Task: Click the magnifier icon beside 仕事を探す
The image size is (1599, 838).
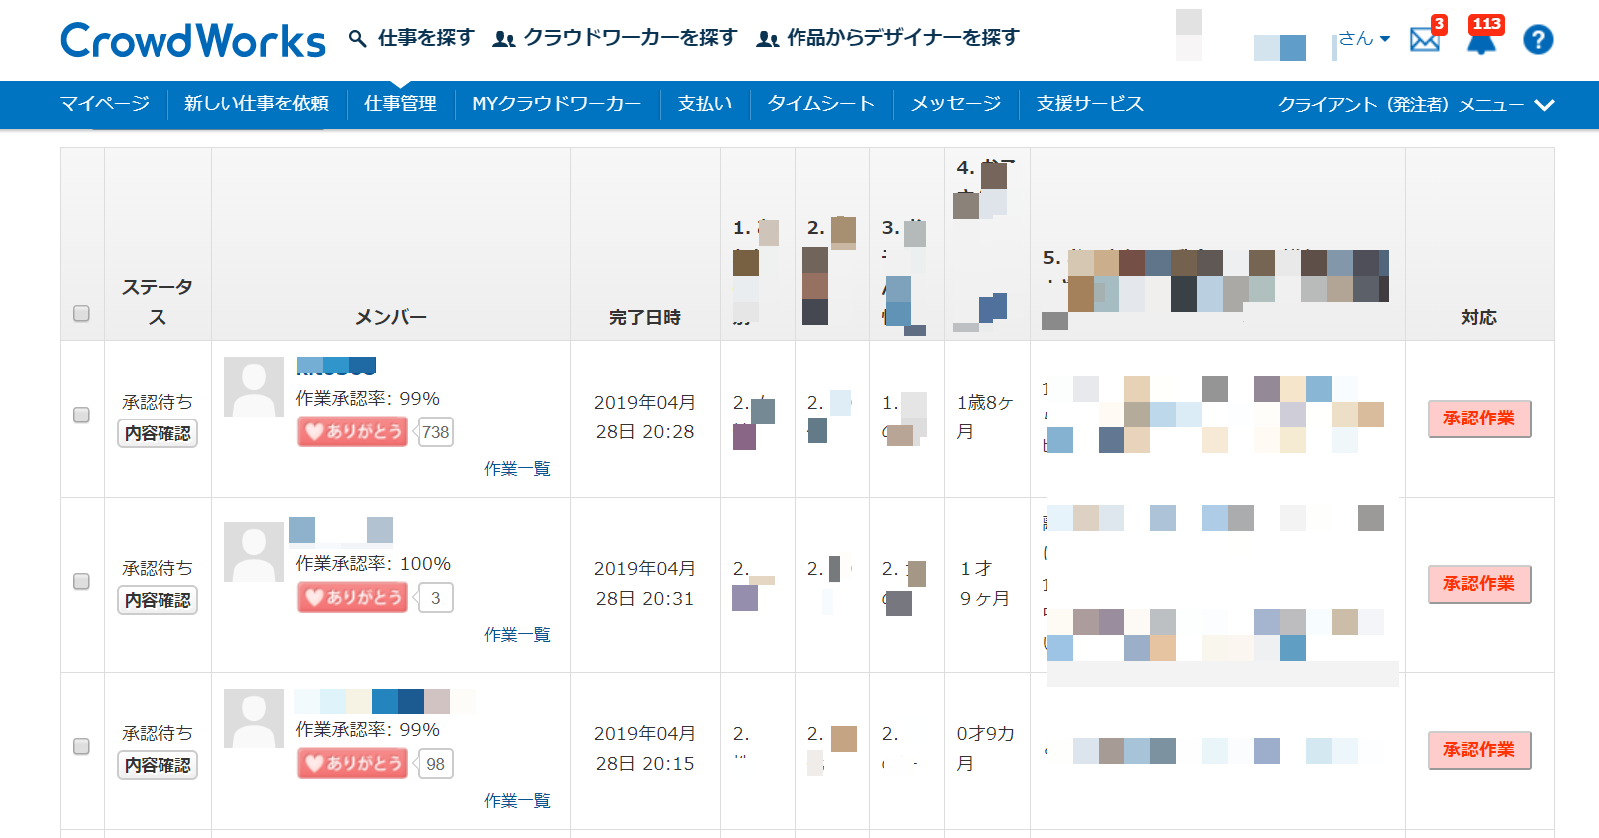Action: tap(357, 39)
